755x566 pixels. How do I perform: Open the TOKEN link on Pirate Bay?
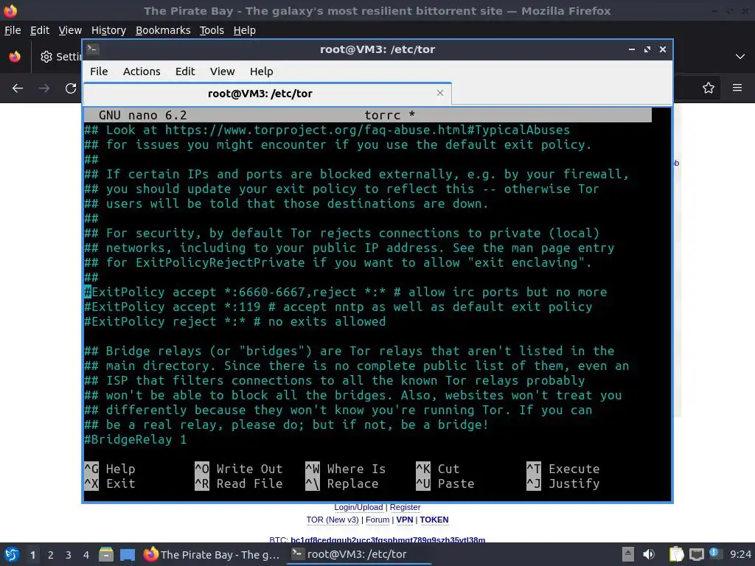click(x=434, y=520)
